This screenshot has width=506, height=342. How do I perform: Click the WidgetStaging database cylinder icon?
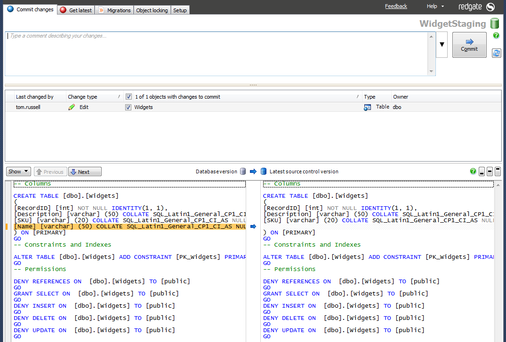(495, 23)
